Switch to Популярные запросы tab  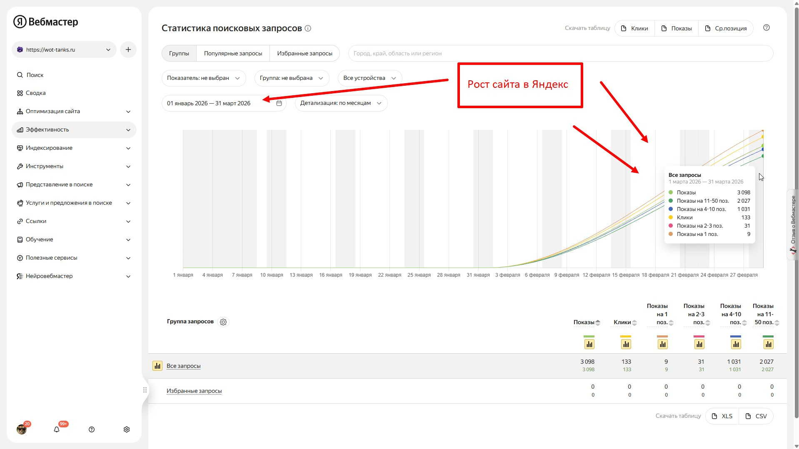233,53
